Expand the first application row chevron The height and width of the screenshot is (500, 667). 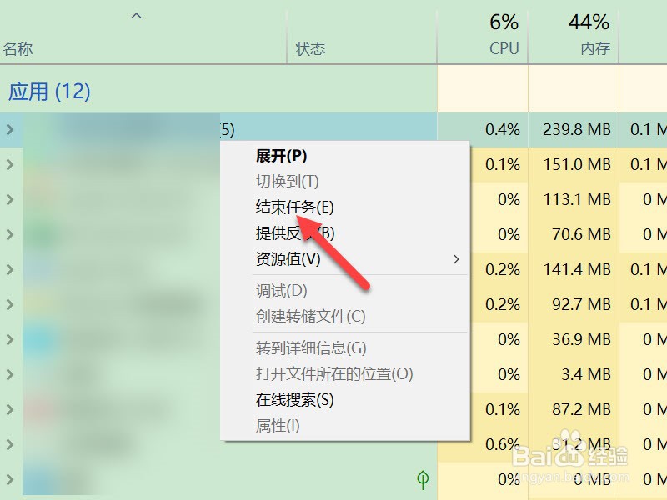9,129
